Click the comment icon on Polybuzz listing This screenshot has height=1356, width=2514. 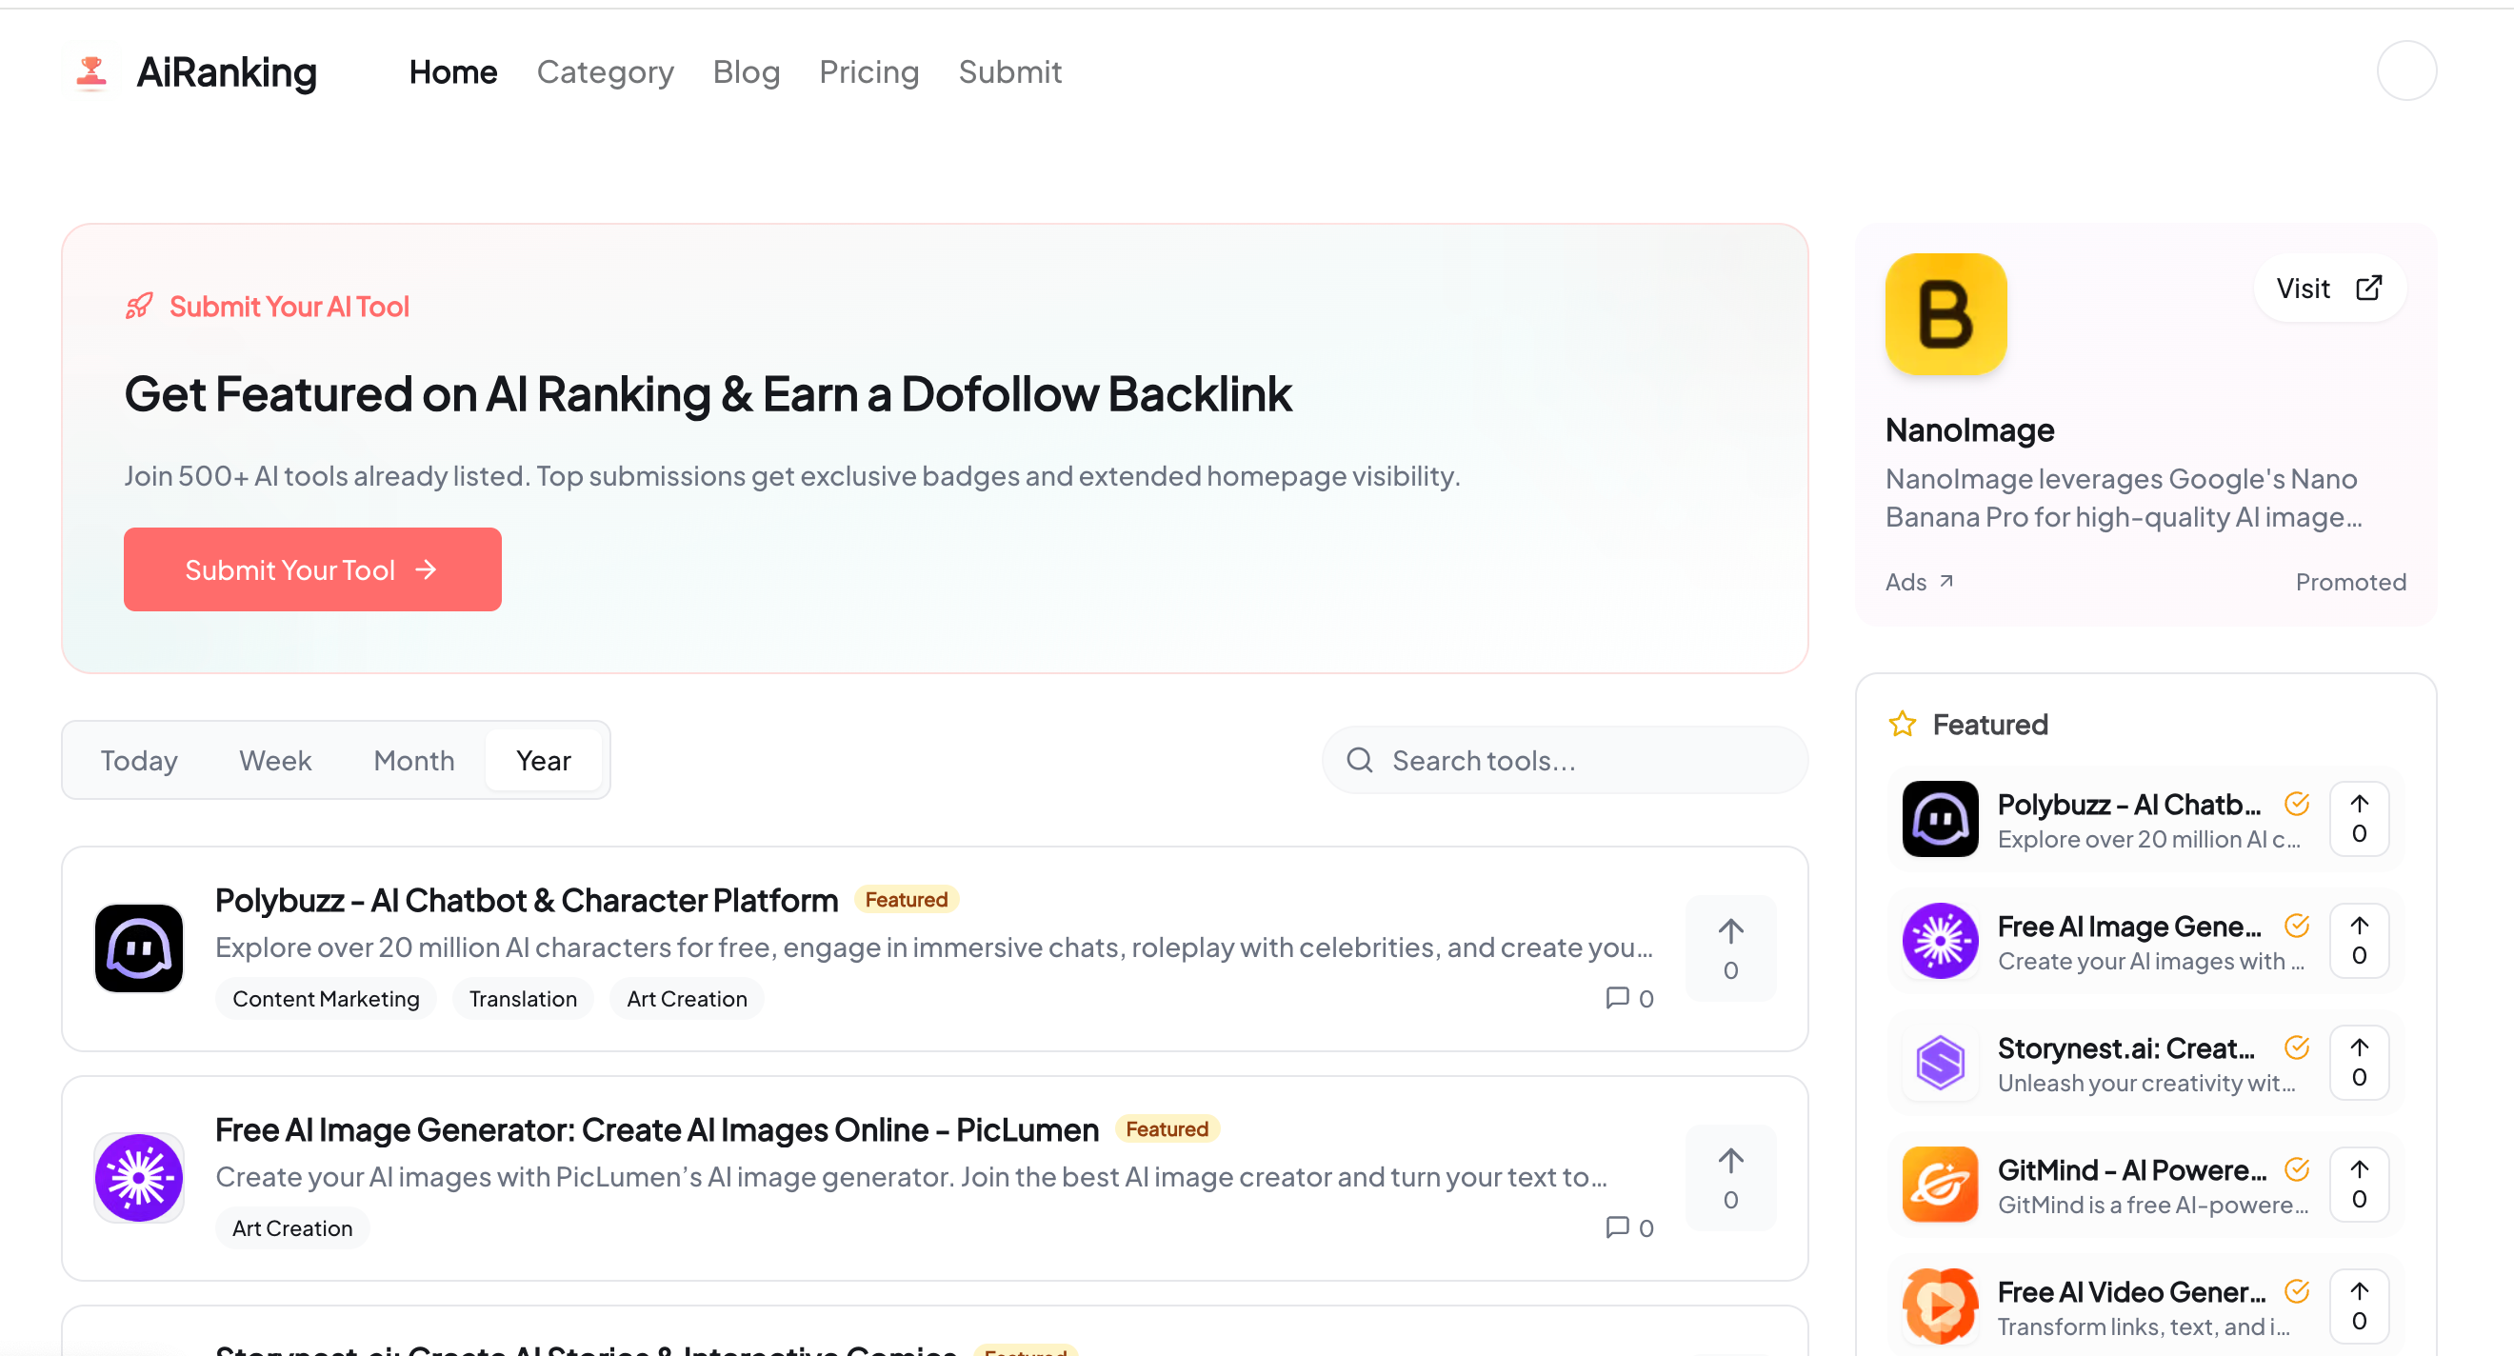point(1617,998)
